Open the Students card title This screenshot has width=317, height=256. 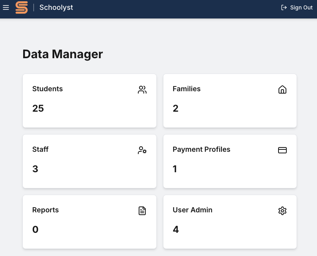coord(48,89)
